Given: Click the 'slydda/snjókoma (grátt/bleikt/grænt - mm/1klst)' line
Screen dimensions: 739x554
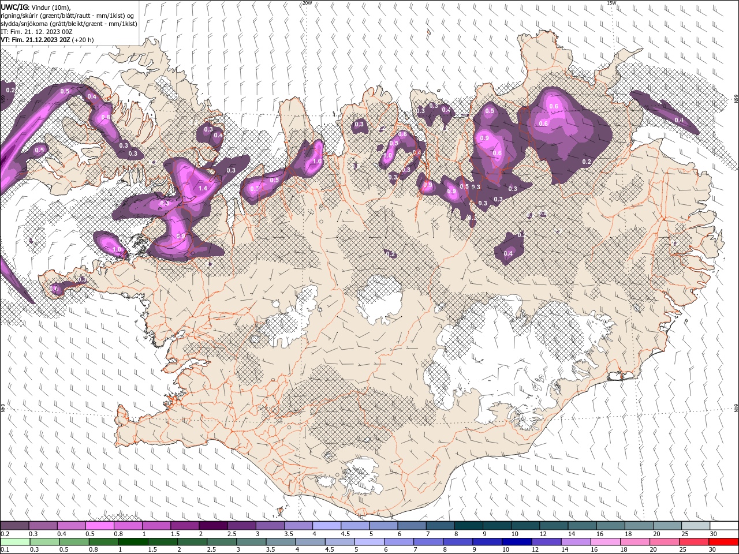Looking at the screenshot, I should coord(69,23).
